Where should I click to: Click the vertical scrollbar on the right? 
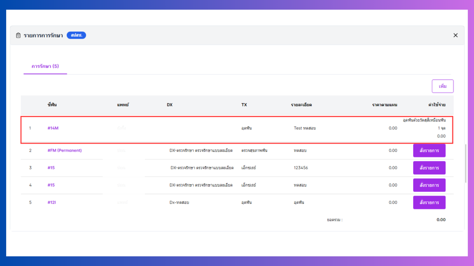tap(466, 163)
